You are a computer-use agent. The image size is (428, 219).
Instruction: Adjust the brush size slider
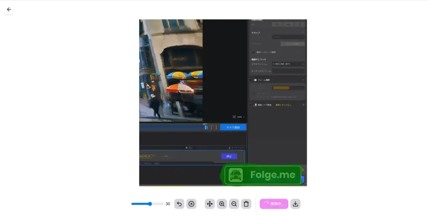pos(147,204)
